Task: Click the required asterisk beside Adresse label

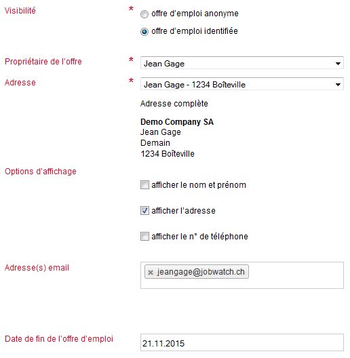Action: (x=131, y=81)
